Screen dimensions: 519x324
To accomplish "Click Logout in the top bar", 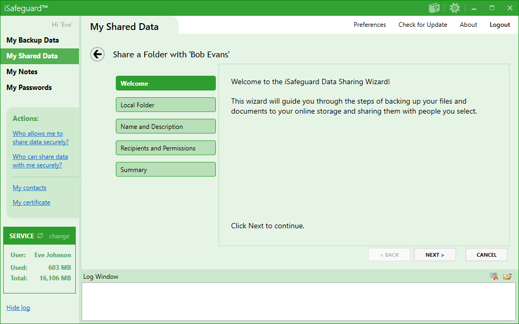I will click(500, 25).
